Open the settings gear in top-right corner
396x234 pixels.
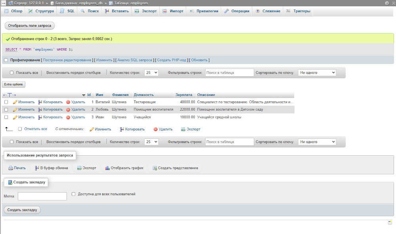(387, 3)
